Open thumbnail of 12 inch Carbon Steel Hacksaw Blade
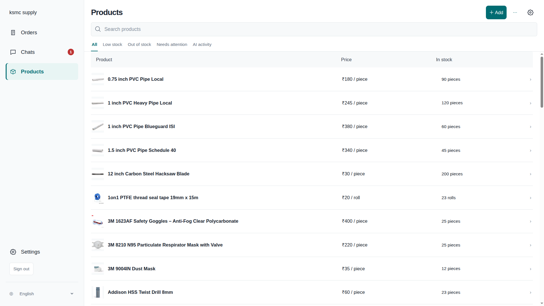 click(98, 174)
